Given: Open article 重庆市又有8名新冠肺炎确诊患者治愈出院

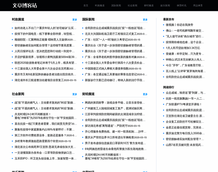Looking at the screenshot, I should 45,75.
